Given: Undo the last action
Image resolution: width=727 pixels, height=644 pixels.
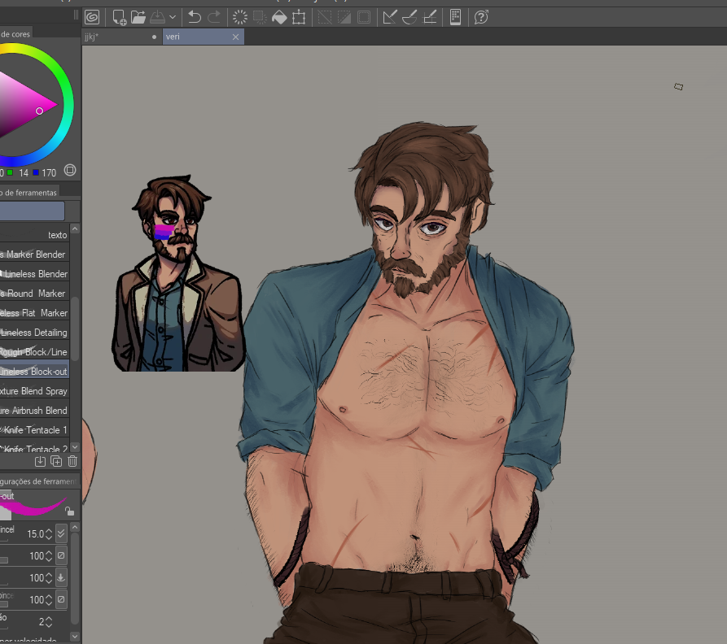Looking at the screenshot, I should (195, 18).
